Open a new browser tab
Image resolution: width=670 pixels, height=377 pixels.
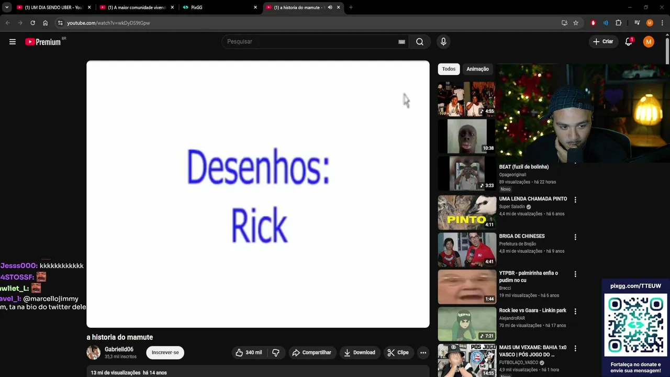(351, 7)
